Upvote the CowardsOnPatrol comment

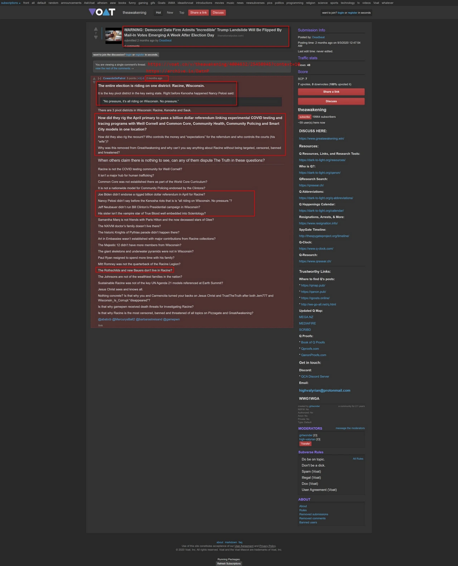tap(94, 78)
